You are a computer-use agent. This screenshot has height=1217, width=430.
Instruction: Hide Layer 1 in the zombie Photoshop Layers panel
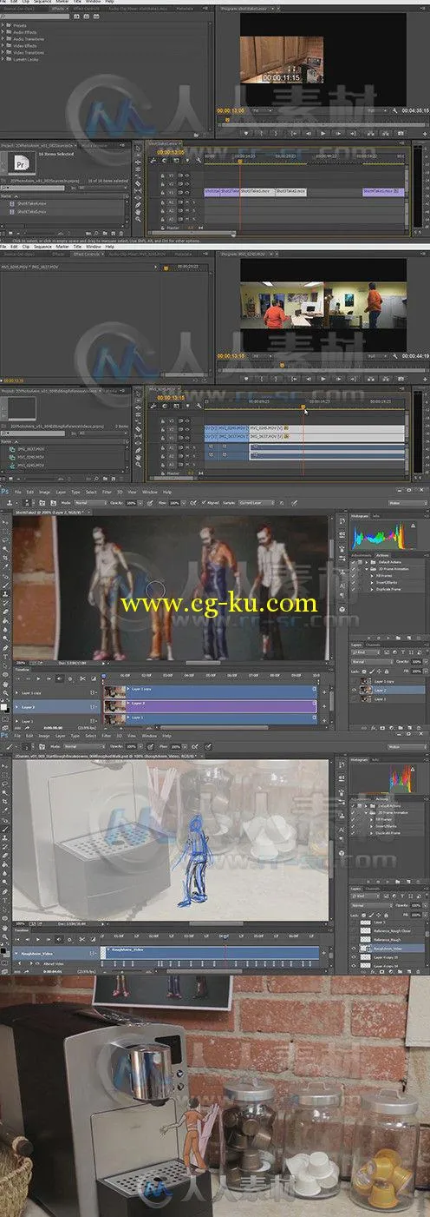pos(354,698)
